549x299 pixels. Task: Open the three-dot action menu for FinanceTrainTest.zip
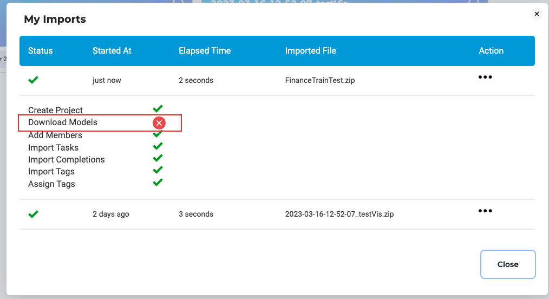point(485,77)
